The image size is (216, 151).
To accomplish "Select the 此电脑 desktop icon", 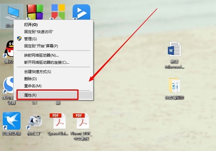I will point(11,16).
